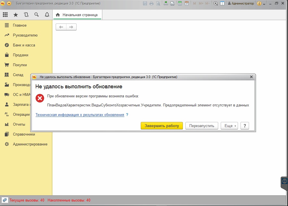Open Банк и касса section
Viewport: 288px width, 206px height.
click(24, 45)
